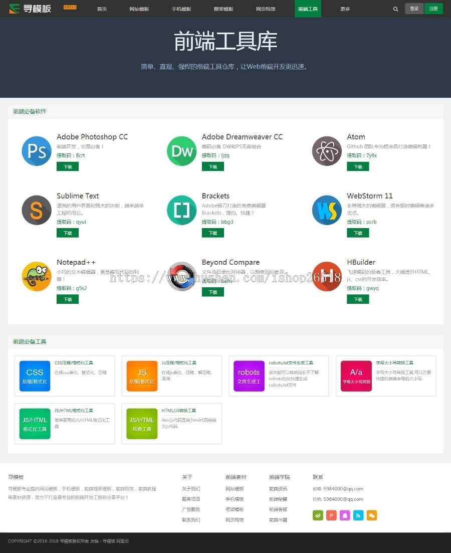This screenshot has width=451, height=553.
Task: Click the HBuilder H icon
Action: (x=327, y=277)
